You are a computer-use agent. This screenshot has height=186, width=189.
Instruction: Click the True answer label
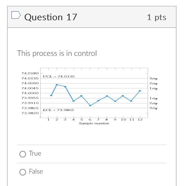(35, 153)
